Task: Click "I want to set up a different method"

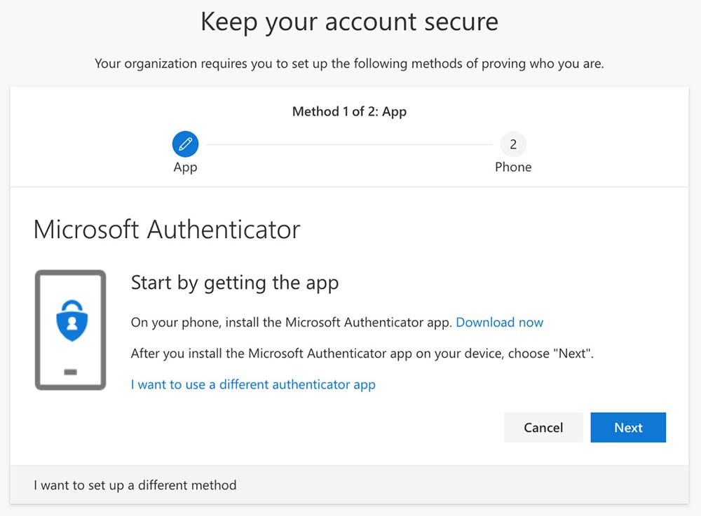Action: pyautogui.click(x=135, y=484)
